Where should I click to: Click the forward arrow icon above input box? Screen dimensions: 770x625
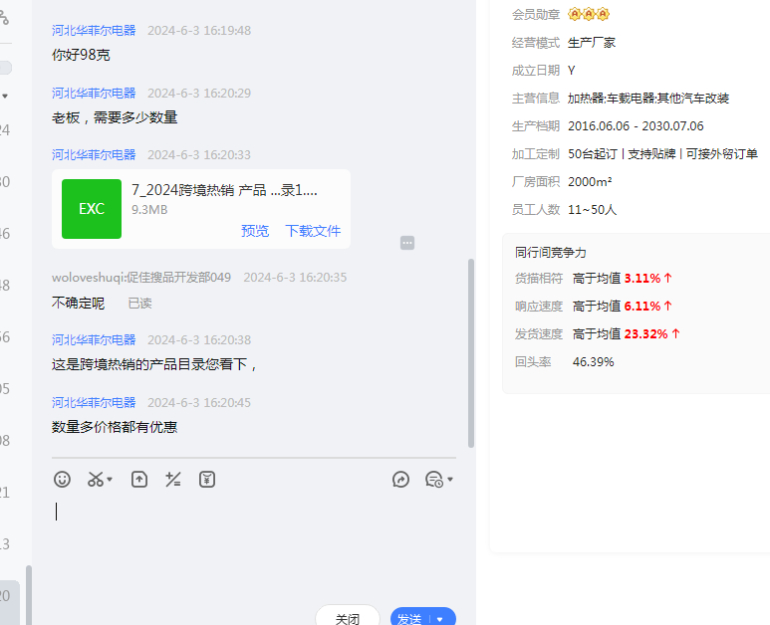tap(401, 480)
